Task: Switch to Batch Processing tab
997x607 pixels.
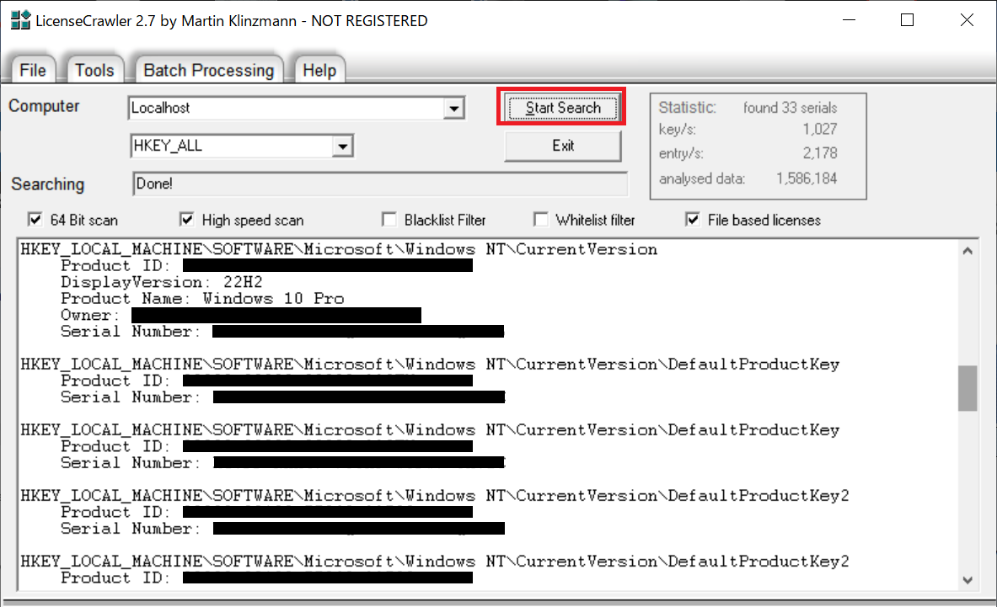Action: [x=208, y=71]
